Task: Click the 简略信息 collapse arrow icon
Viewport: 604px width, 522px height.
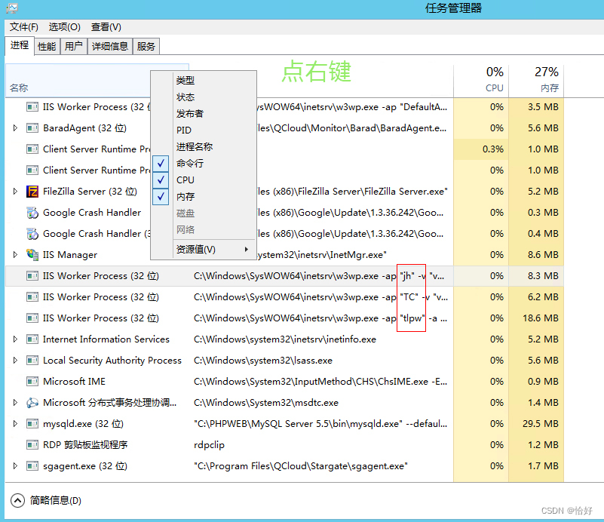Action: [x=17, y=500]
